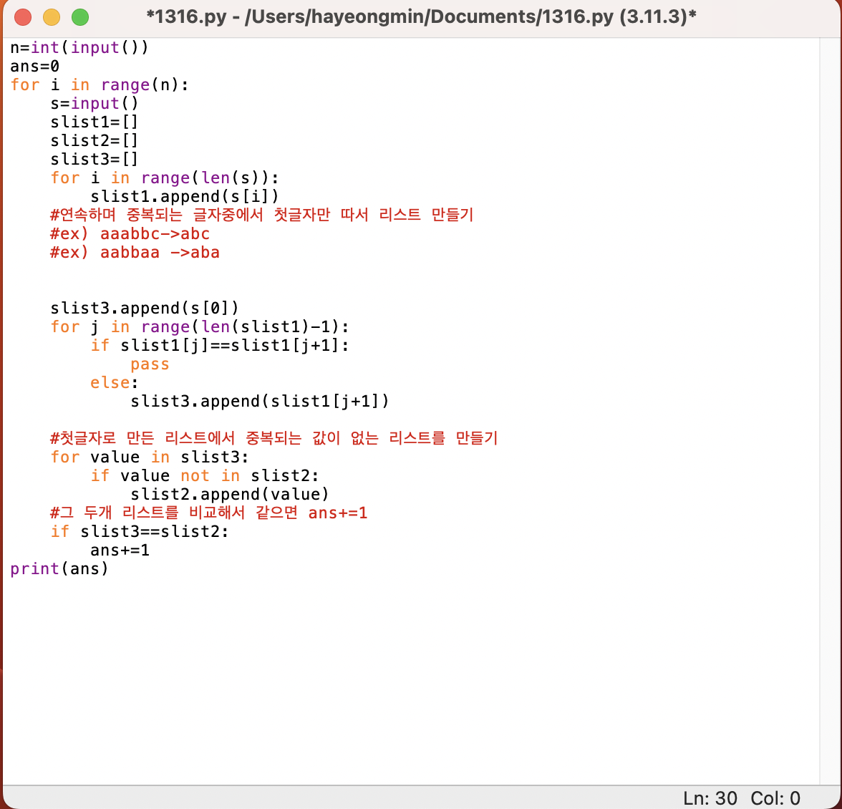Click the comment starting '#연속하며 중복되는'

(x=261, y=215)
